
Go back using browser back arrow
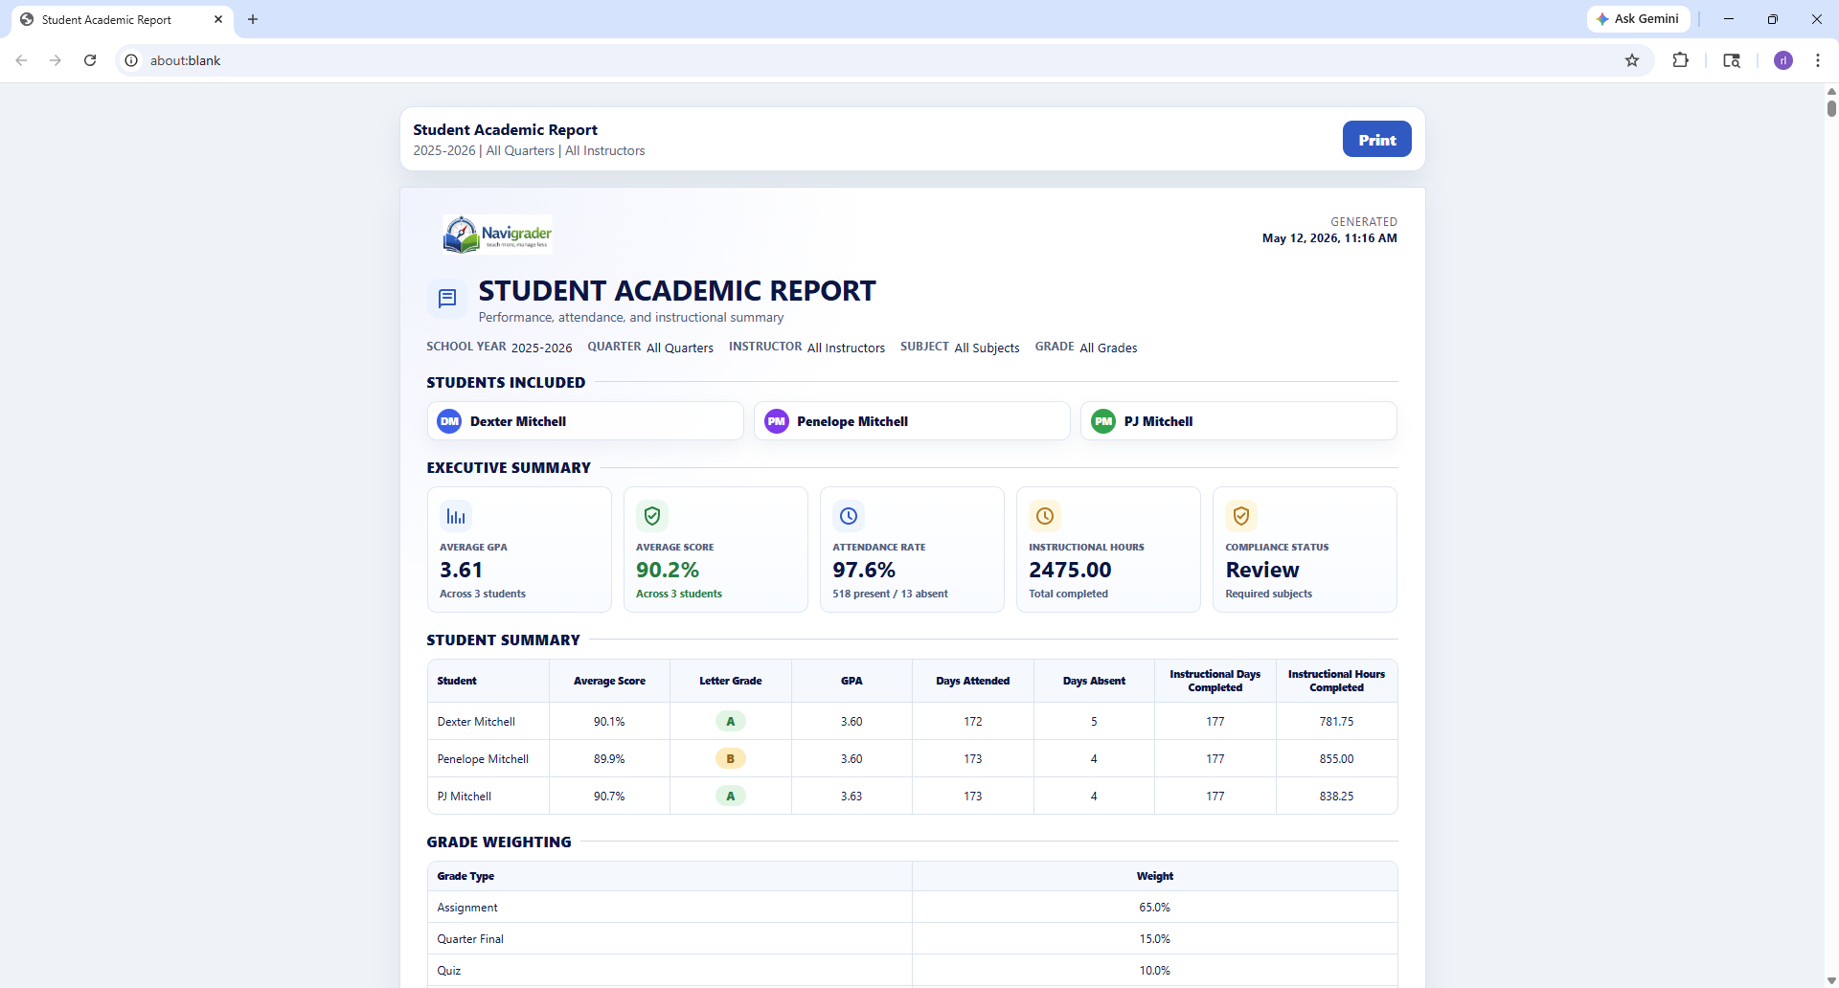click(21, 60)
